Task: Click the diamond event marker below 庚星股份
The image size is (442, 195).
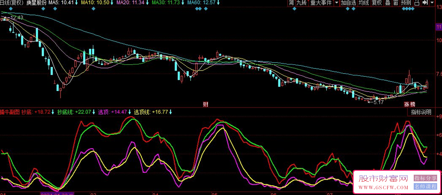Action: (43, 9)
